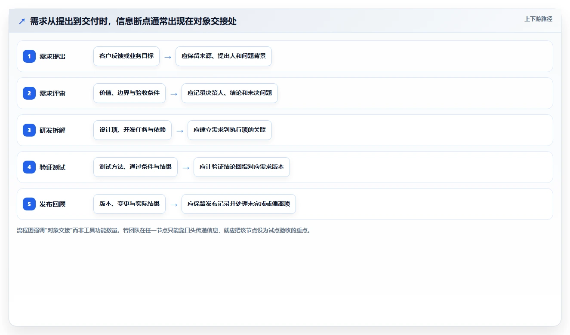
Task: Click the 设计项、开发任务与依赖 box
Action: [x=132, y=130]
